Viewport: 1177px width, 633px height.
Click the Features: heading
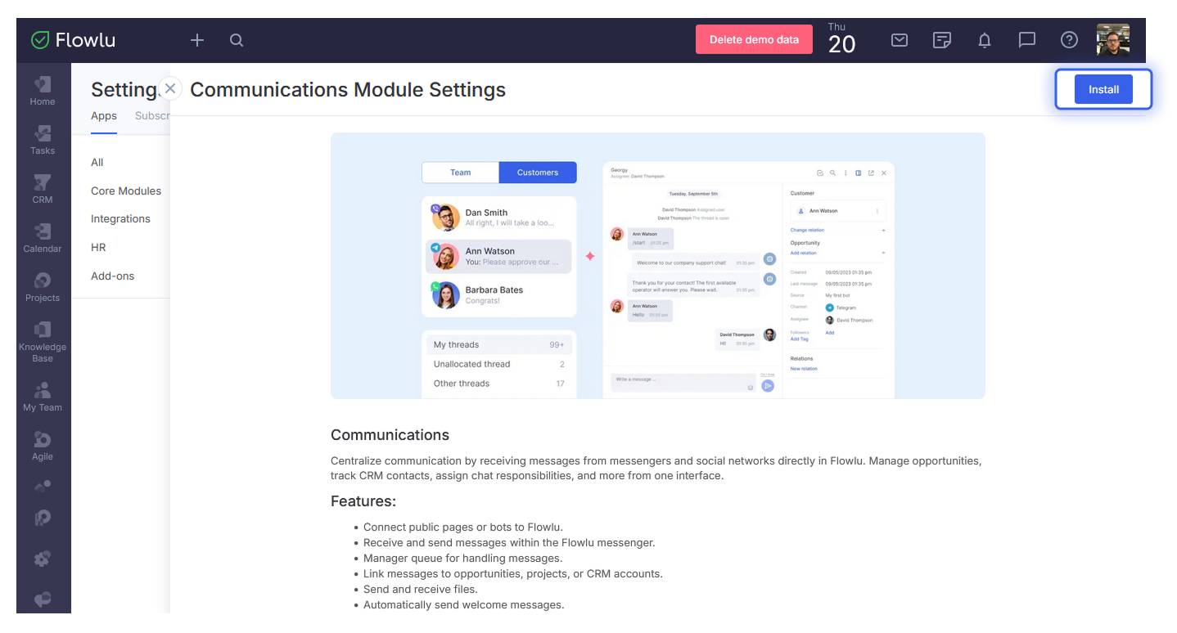click(x=363, y=501)
